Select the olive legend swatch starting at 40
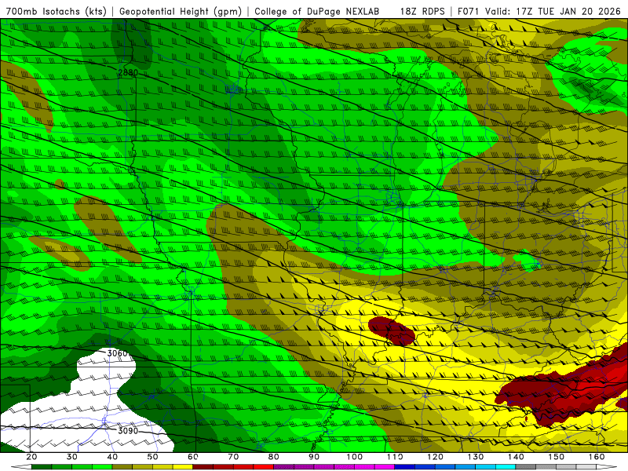This screenshot has width=628, height=471. click(x=122, y=467)
